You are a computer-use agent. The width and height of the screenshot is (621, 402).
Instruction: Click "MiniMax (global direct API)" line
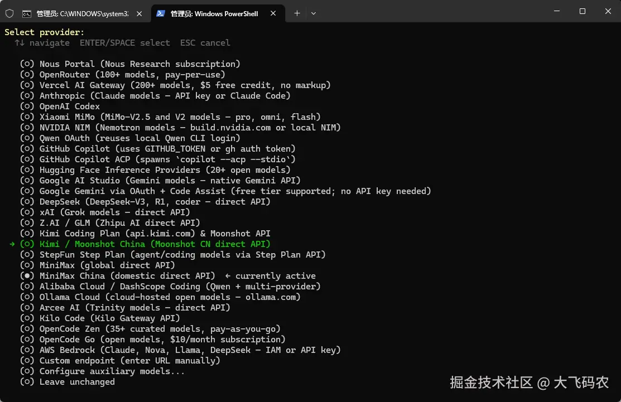(x=98, y=265)
